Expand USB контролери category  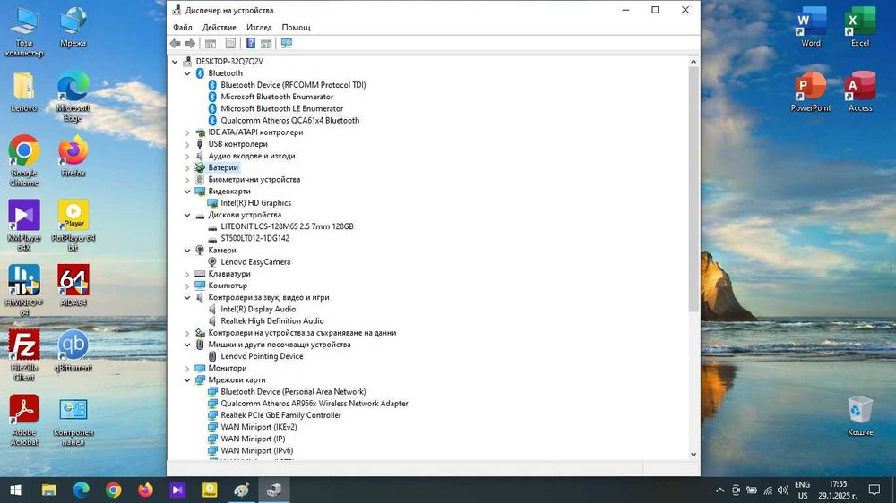[x=187, y=144]
